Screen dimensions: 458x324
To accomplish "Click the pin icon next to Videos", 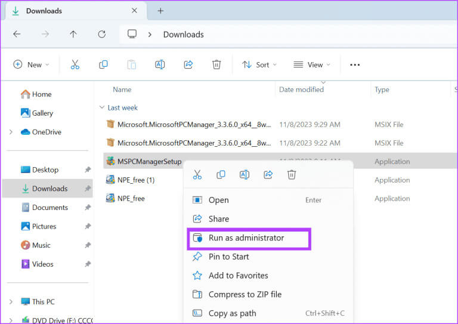I will point(87,264).
